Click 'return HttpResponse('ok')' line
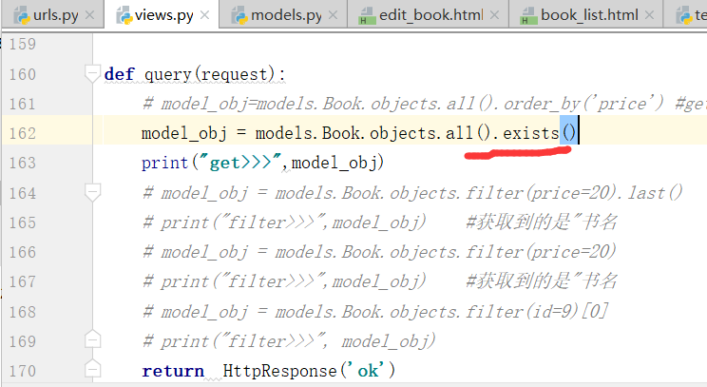 (268, 371)
